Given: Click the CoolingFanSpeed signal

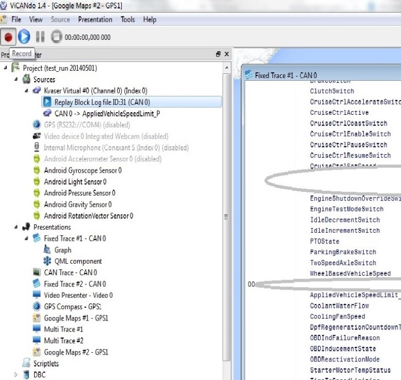Looking at the screenshot, I should pyautogui.click(x=338, y=316).
